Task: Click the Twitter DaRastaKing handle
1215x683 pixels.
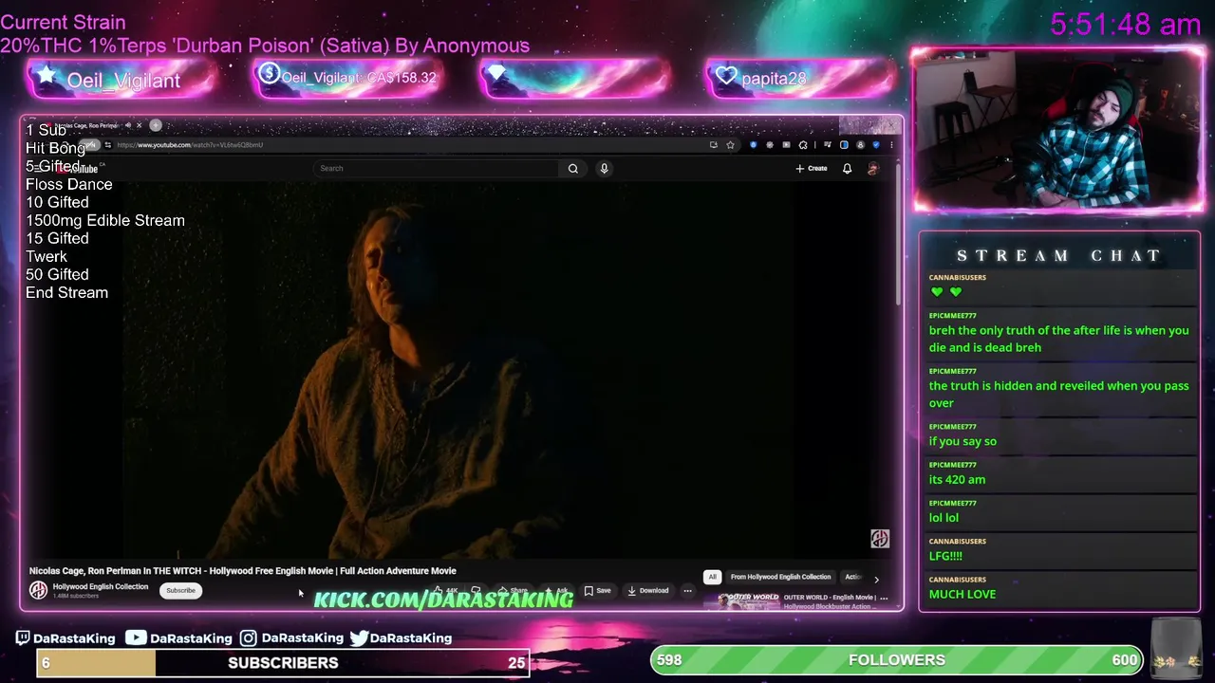Action: (401, 637)
